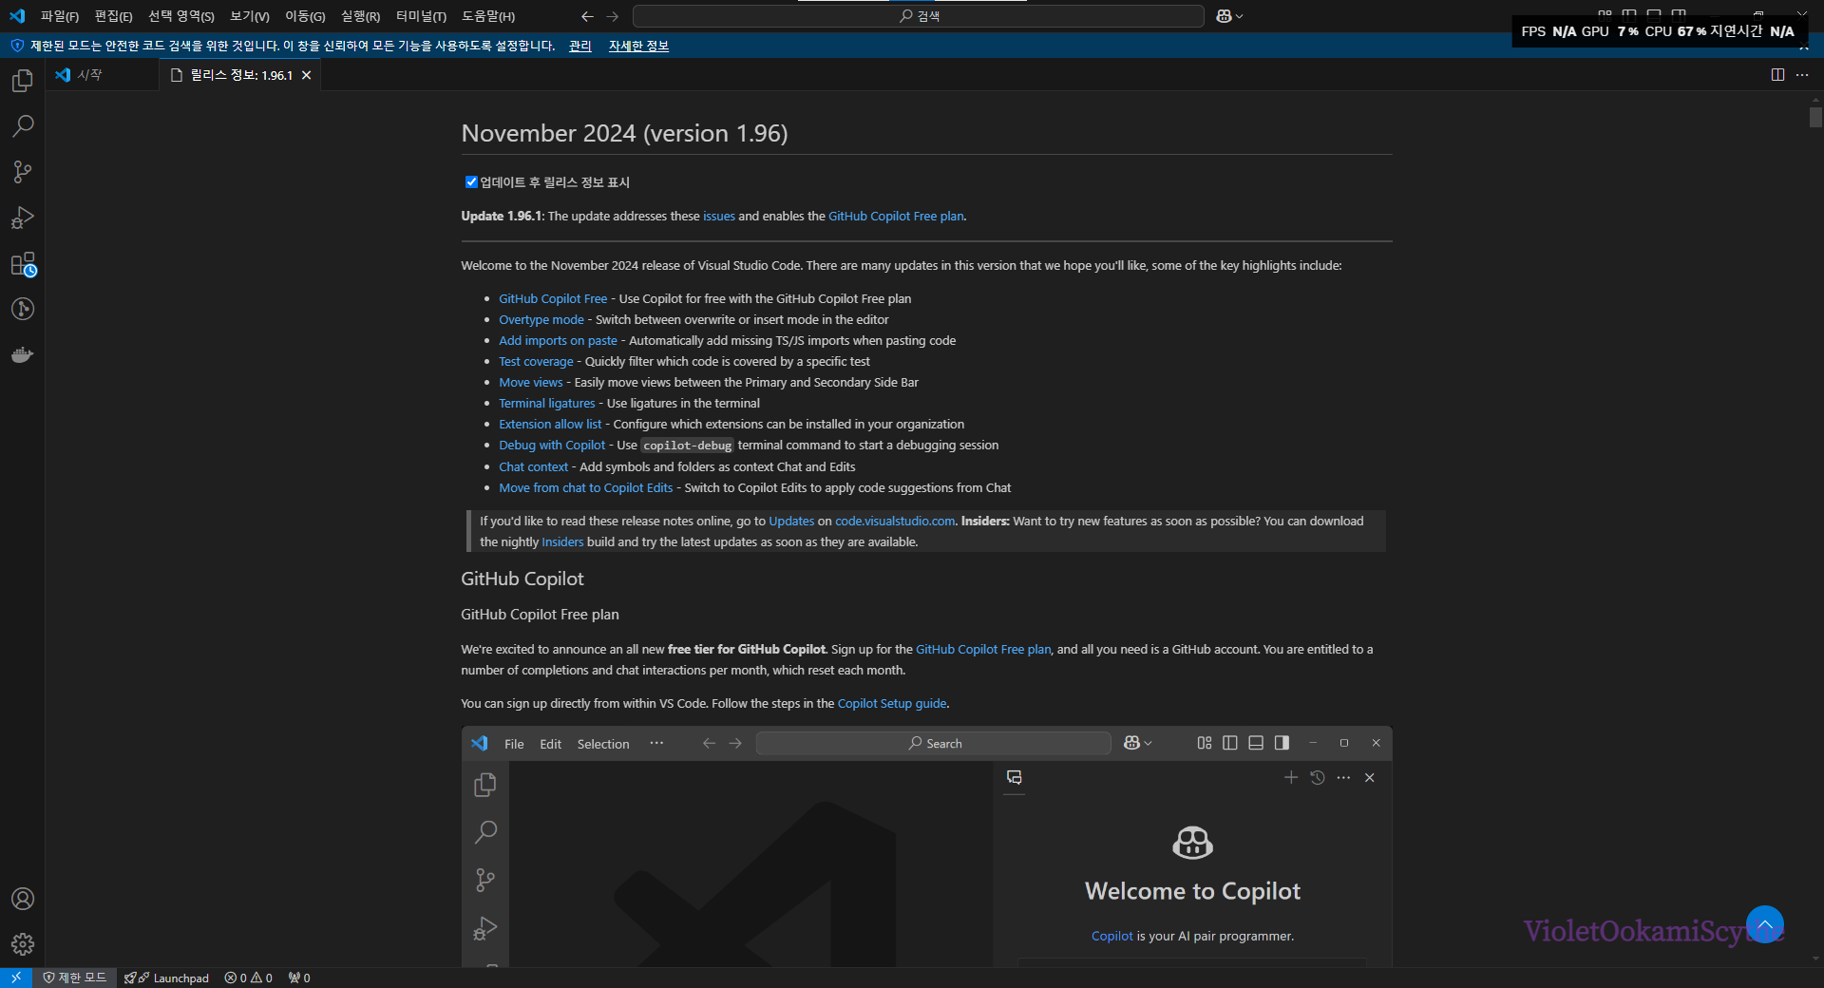
Task: Click the scroll to top round button
Action: (x=1765, y=924)
